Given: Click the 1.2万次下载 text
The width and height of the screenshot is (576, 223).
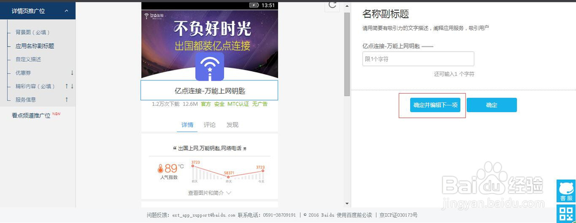Looking at the screenshot, I should pyautogui.click(x=166, y=104).
